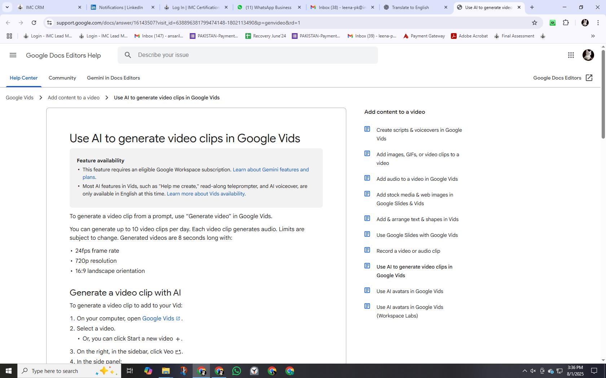Screen dimensions: 606x378
Task: Click the browser address bar URL
Action: (x=178, y=23)
